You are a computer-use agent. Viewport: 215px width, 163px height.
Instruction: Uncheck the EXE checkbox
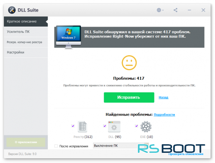coord(136,126)
